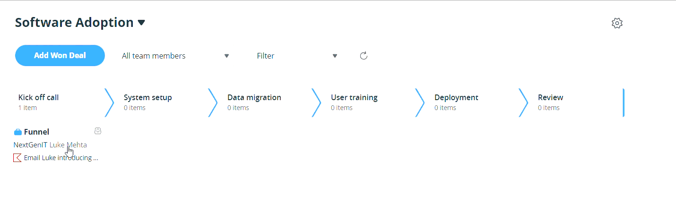Viewport: 676px width, 222px height.
Task: Open the Filter dropdown
Action: click(x=297, y=56)
